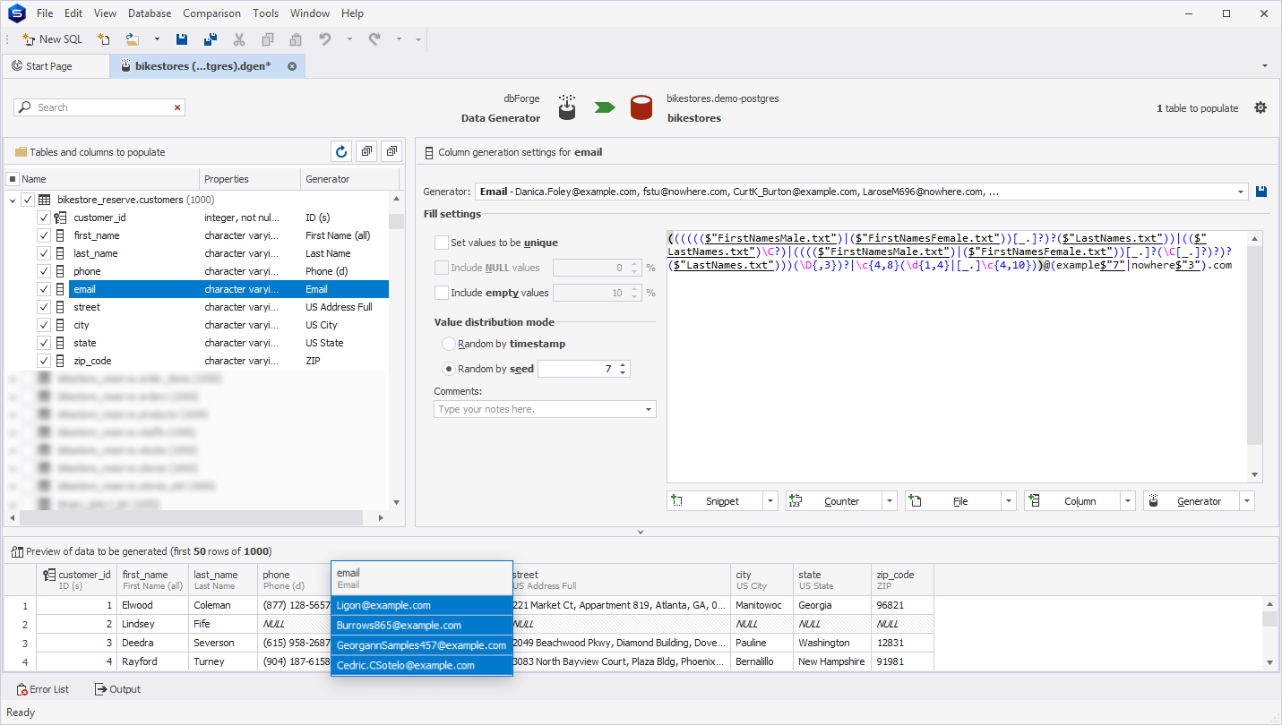
Task: Click the Ligon@example.com email cell
Action: (421, 605)
